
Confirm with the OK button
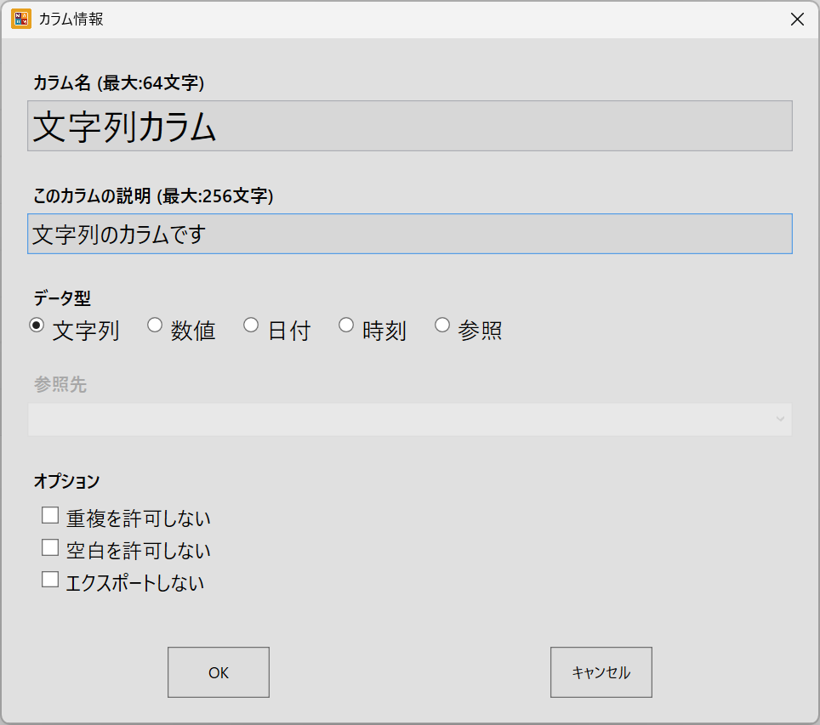tap(219, 672)
